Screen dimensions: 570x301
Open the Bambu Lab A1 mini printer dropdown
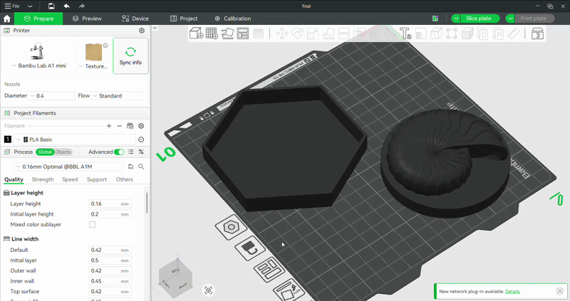tap(39, 65)
